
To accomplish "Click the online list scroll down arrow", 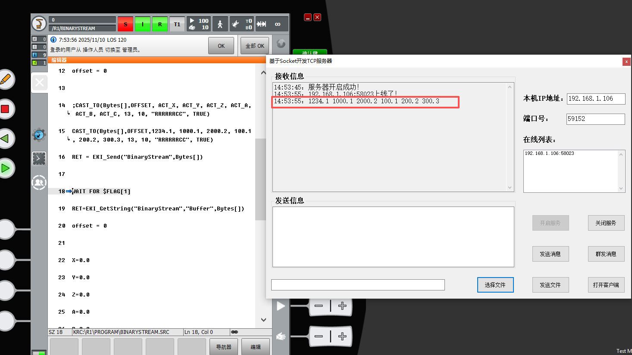I will pyautogui.click(x=621, y=188).
